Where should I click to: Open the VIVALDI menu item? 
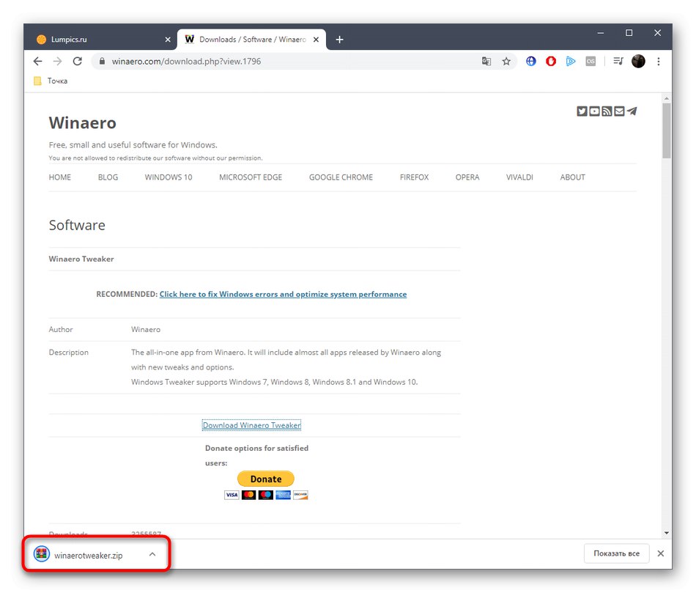click(519, 177)
